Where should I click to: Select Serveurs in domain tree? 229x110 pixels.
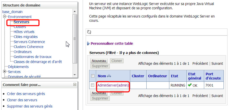[x=21, y=22]
